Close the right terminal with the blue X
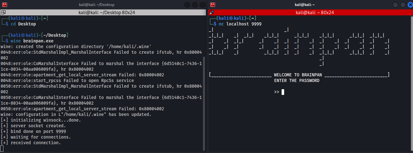 [410, 5]
